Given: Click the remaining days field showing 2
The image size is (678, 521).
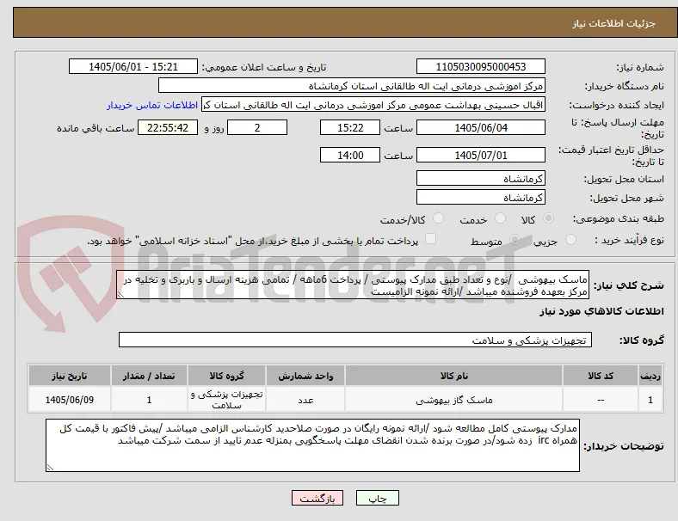Looking at the screenshot, I should [x=257, y=128].
